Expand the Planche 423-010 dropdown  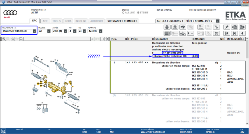[x=101, y=31]
